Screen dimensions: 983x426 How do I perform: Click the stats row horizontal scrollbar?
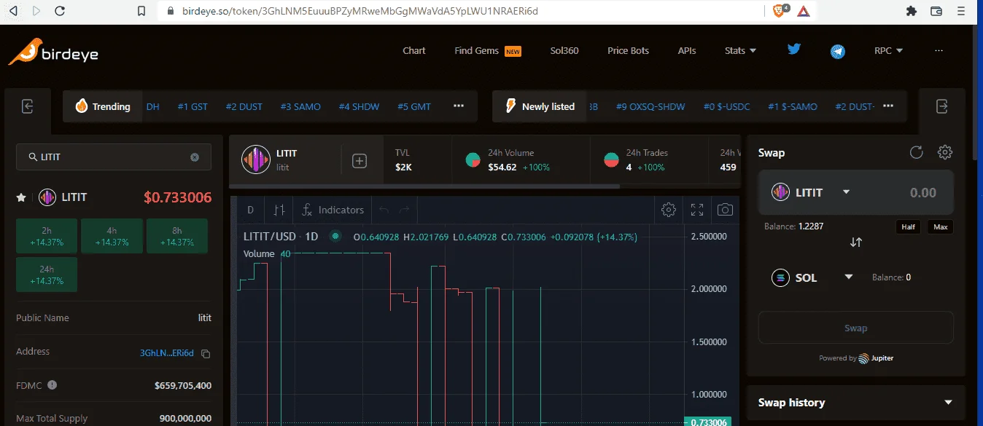(x=424, y=186)
